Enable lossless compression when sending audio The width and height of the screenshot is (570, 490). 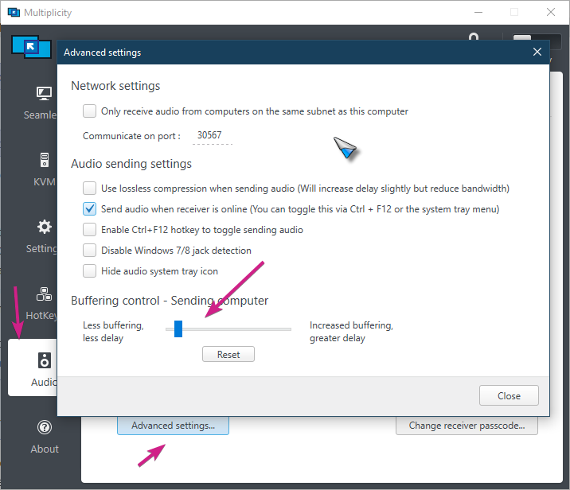90,189
